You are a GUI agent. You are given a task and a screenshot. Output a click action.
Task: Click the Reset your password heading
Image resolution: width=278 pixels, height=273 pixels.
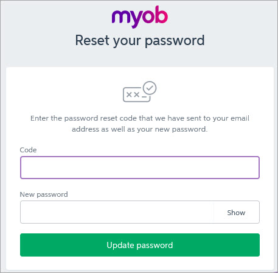point(140,41)
